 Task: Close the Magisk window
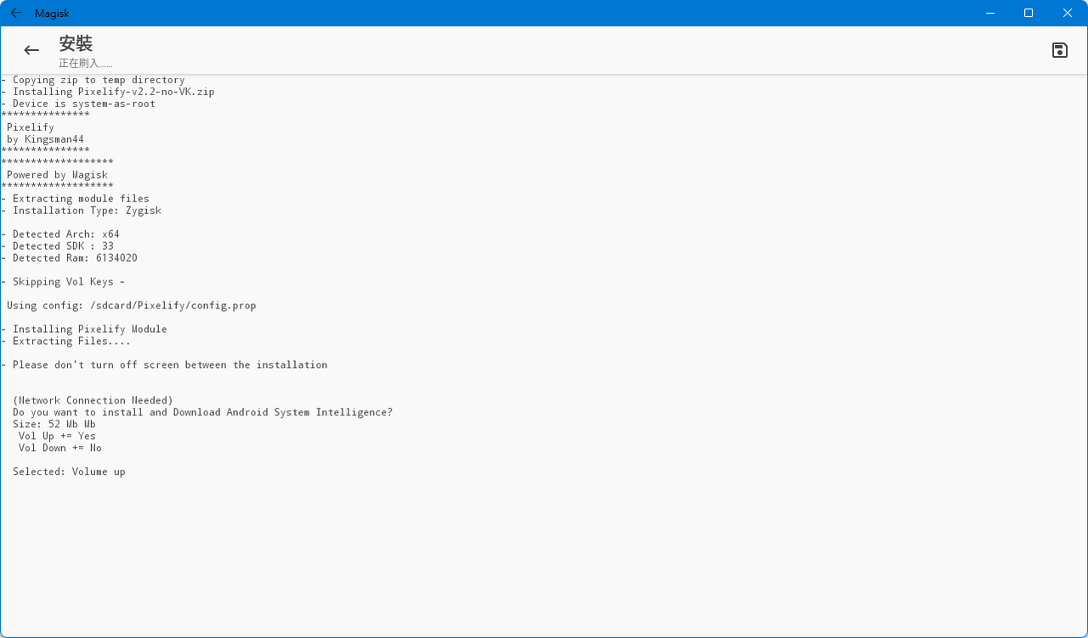1068,13
